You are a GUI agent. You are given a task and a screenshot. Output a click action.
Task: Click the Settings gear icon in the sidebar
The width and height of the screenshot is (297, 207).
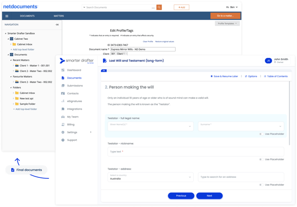pos(63,132)
